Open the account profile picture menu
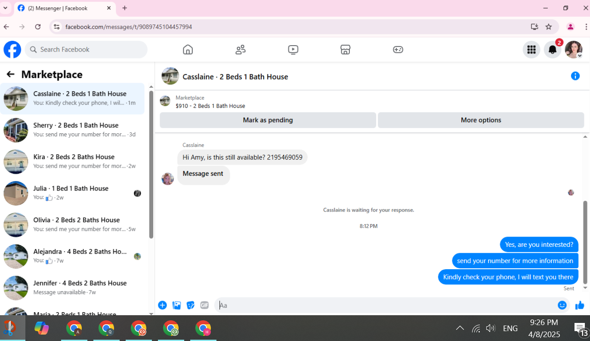 coord(574,49)
